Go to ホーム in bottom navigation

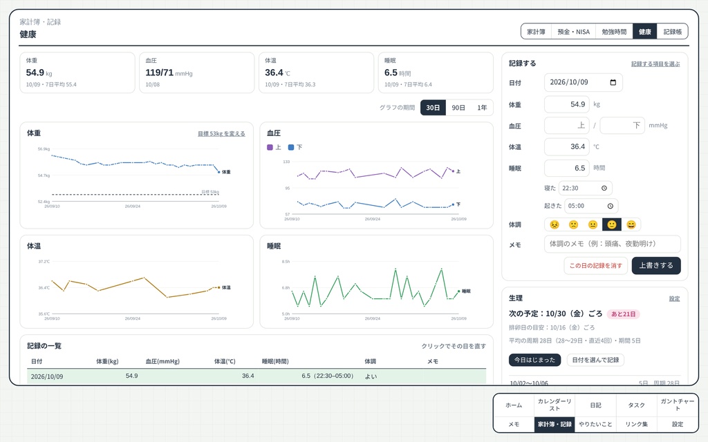point(514,405)
